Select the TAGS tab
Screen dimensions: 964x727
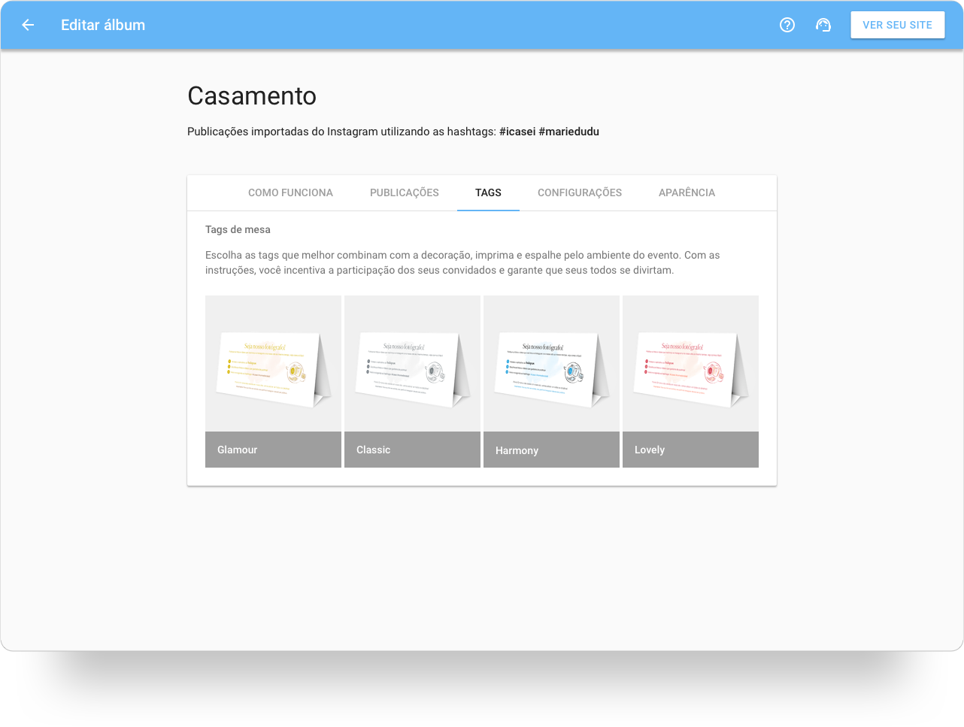click(488, 192)
